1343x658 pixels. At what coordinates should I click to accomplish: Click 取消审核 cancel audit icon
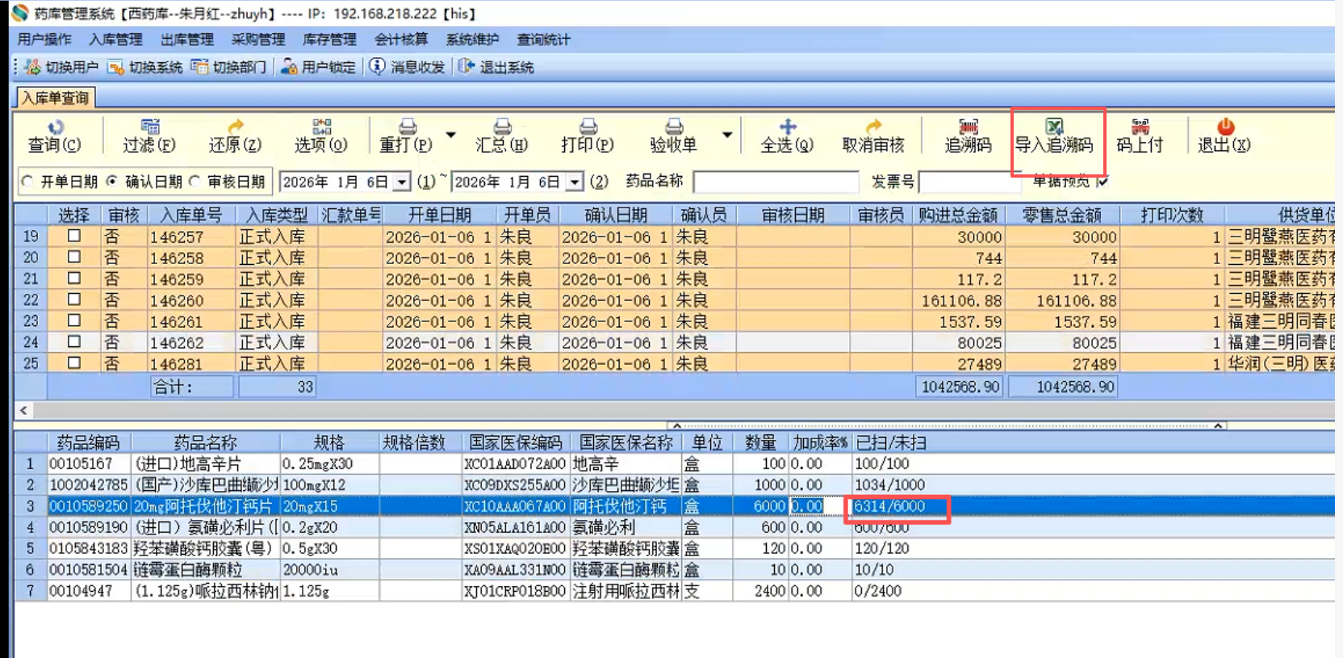pos(873,127)
